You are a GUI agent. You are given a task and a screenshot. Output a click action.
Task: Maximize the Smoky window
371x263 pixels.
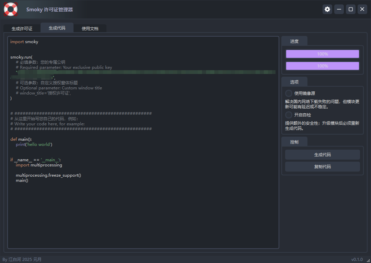tap(351, 9)
